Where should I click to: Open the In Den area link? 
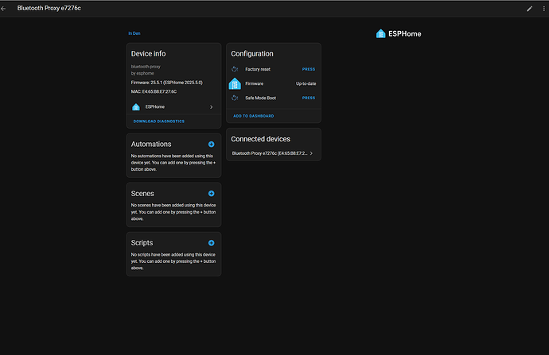[134, 33]
